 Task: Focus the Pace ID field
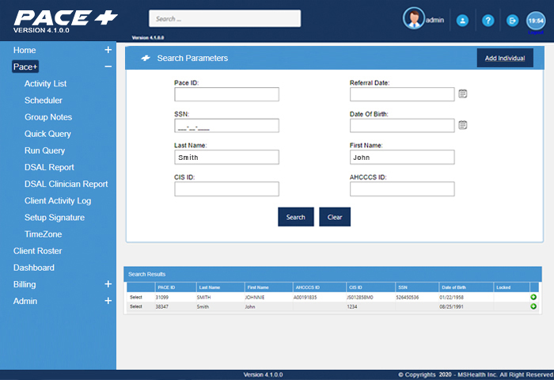[226, 94]
